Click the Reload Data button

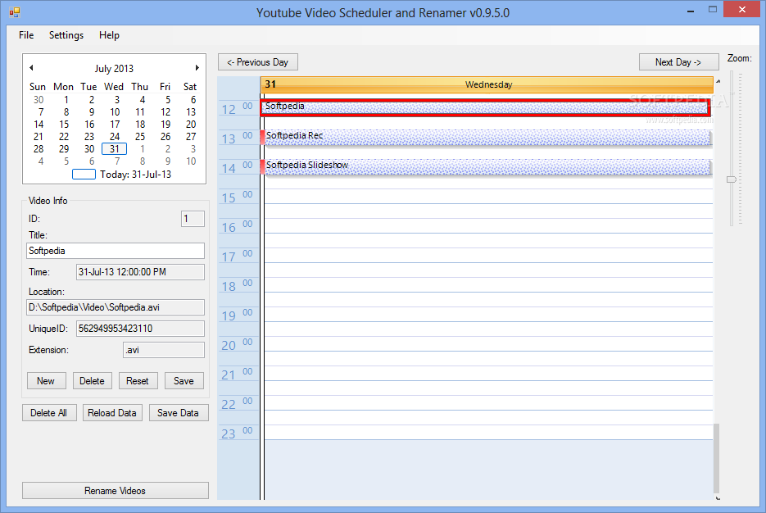(x=112, y=413)
